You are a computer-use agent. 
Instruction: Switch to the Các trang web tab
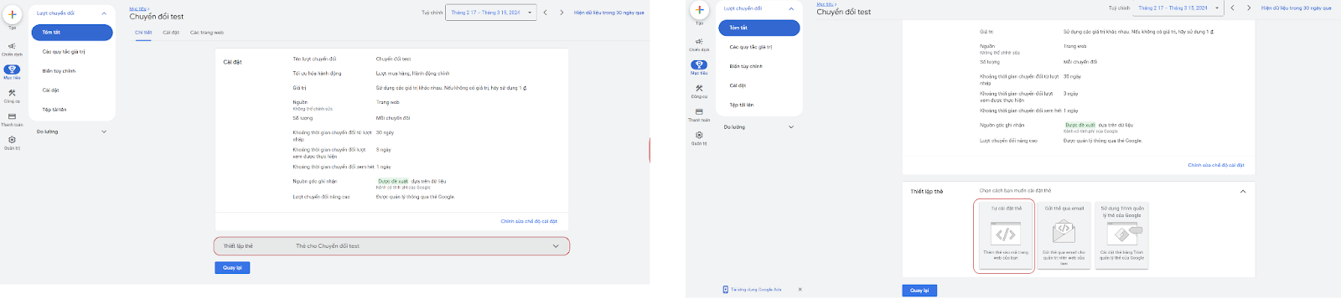click(x=207, y=33)
